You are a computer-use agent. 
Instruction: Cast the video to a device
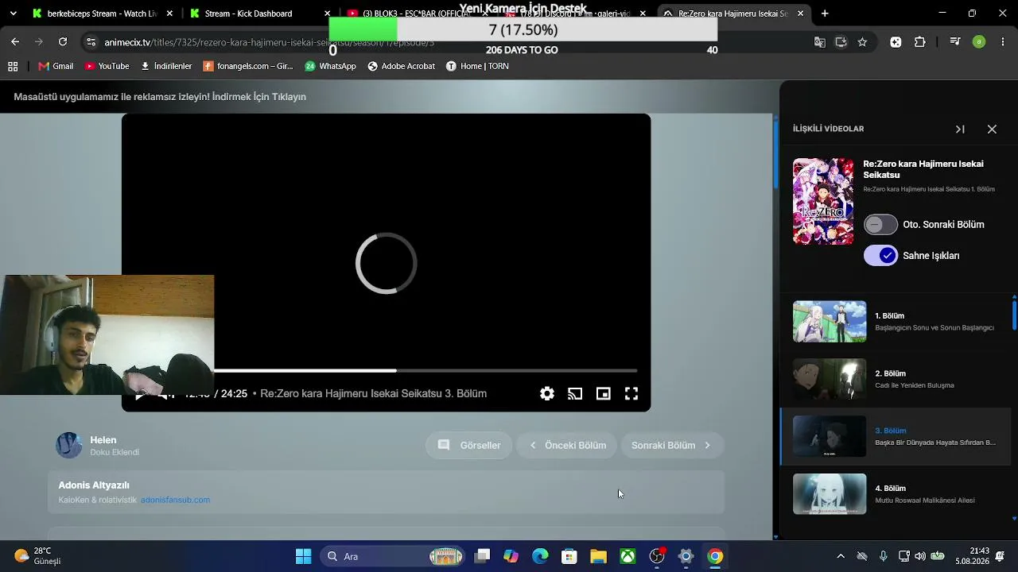tap(575, 393)
